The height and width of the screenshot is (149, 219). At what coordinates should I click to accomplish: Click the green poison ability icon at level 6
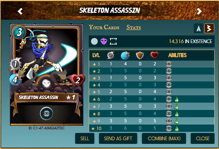pyautogui.click(x=177, y=99)
